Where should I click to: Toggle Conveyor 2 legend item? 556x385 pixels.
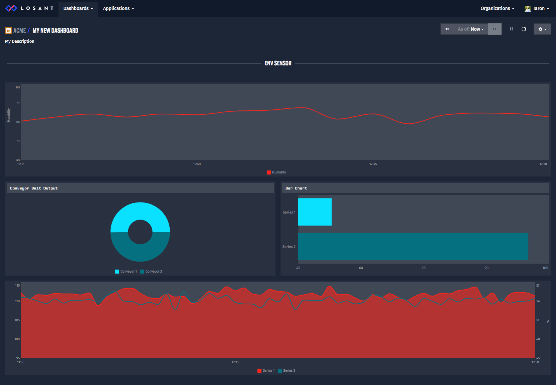[151, 272]
